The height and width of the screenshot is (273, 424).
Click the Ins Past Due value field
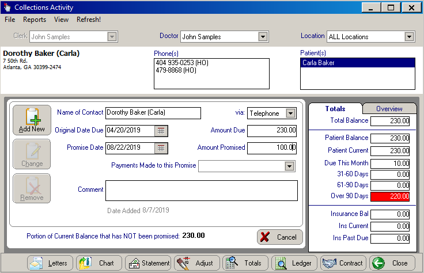(390, 238)
